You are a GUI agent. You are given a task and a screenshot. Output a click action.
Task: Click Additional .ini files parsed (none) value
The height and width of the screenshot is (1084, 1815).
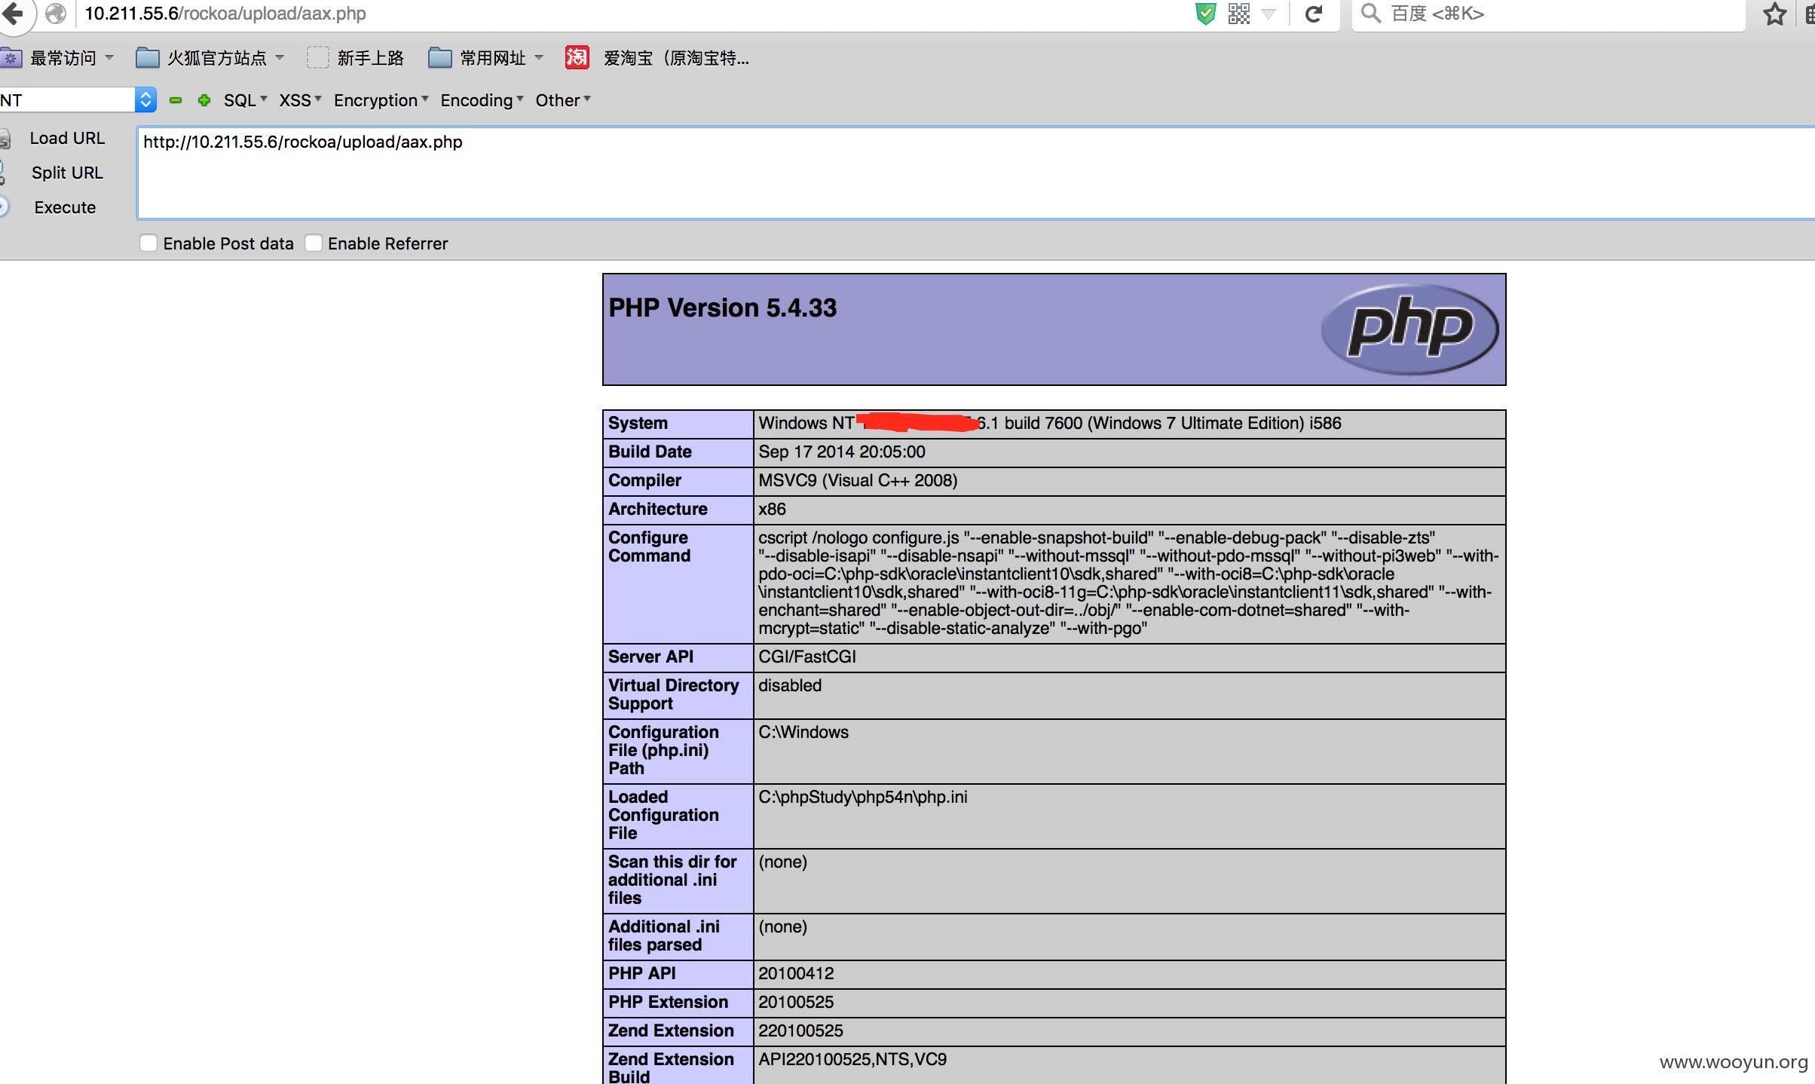click(x=782, y=926)
